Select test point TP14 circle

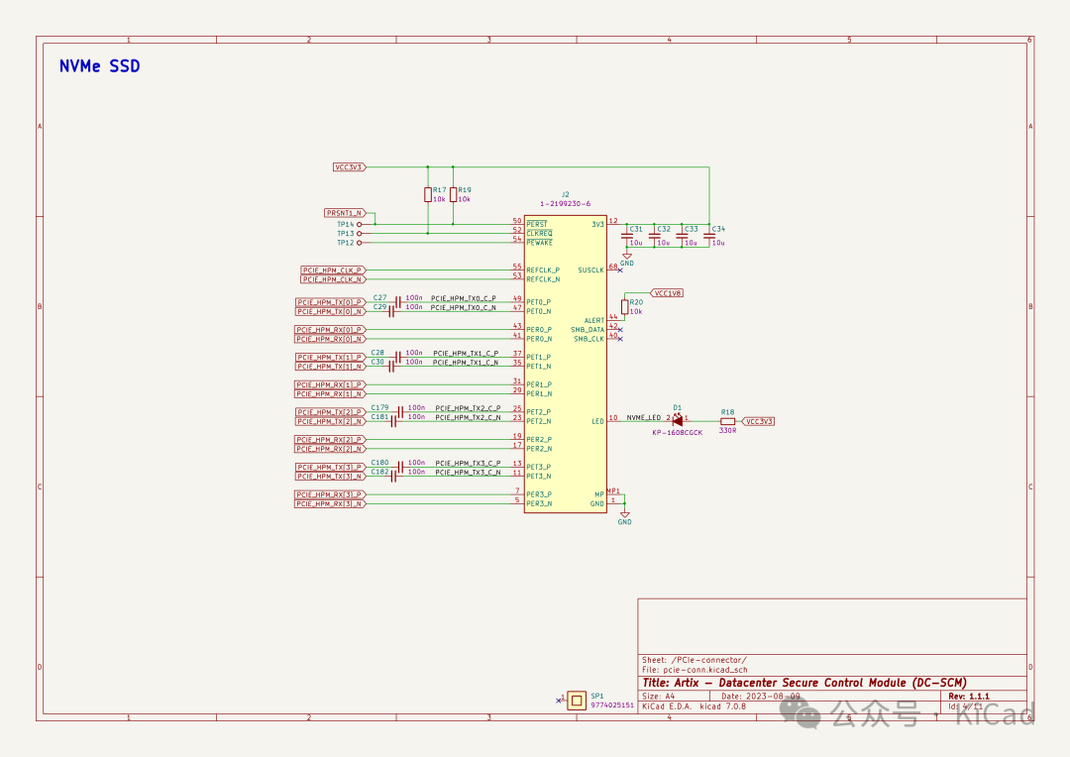(x=360, y=224)
